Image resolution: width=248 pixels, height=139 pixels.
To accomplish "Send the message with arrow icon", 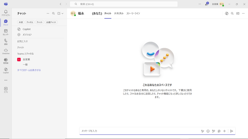I will tap(232, 131).
